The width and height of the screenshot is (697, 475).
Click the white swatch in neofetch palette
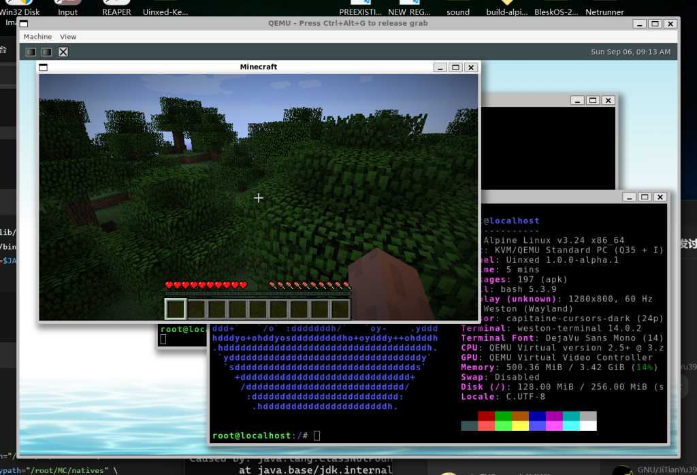click(x=588, y=426)
